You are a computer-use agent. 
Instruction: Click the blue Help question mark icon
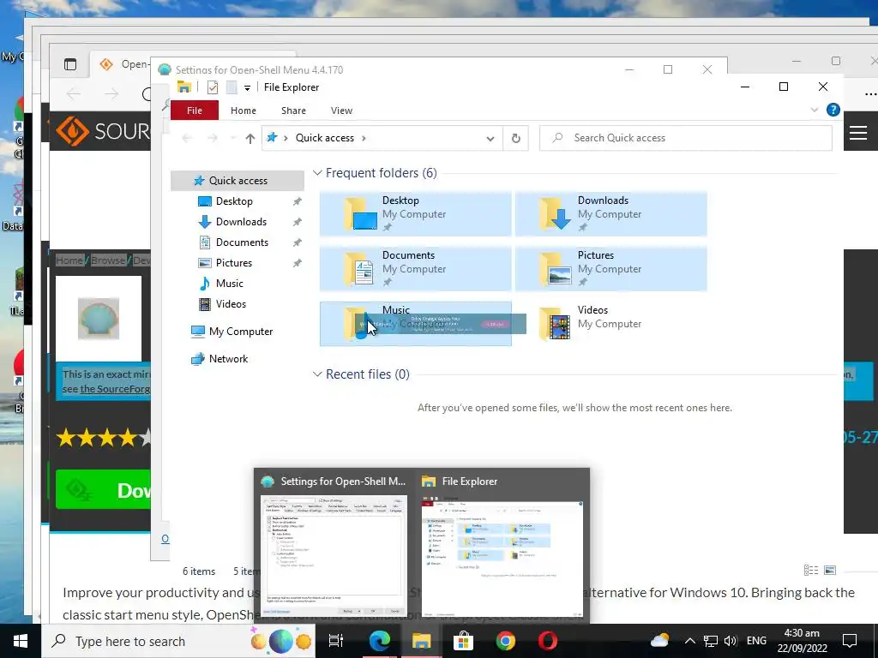coord(833,110)
